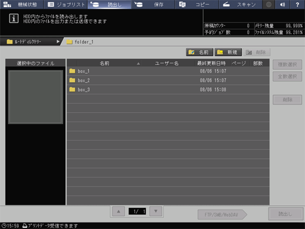
Task: Click the box_3 folder icon
Action: (72, 89)
